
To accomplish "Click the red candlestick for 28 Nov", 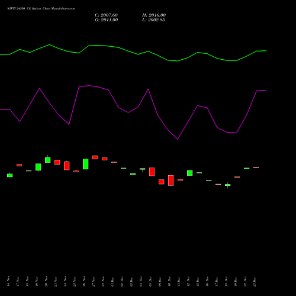I will (x=105, y=159).
